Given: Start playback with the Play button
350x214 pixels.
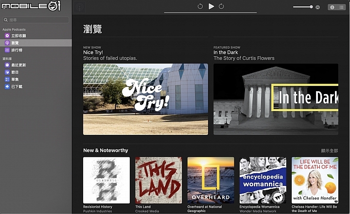Looking at the screenshot, I should 211,6.
